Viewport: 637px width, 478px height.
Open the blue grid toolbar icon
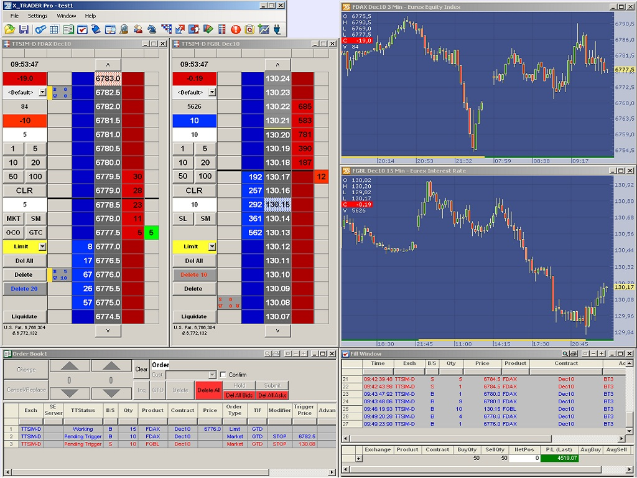[x=54, y=29]
